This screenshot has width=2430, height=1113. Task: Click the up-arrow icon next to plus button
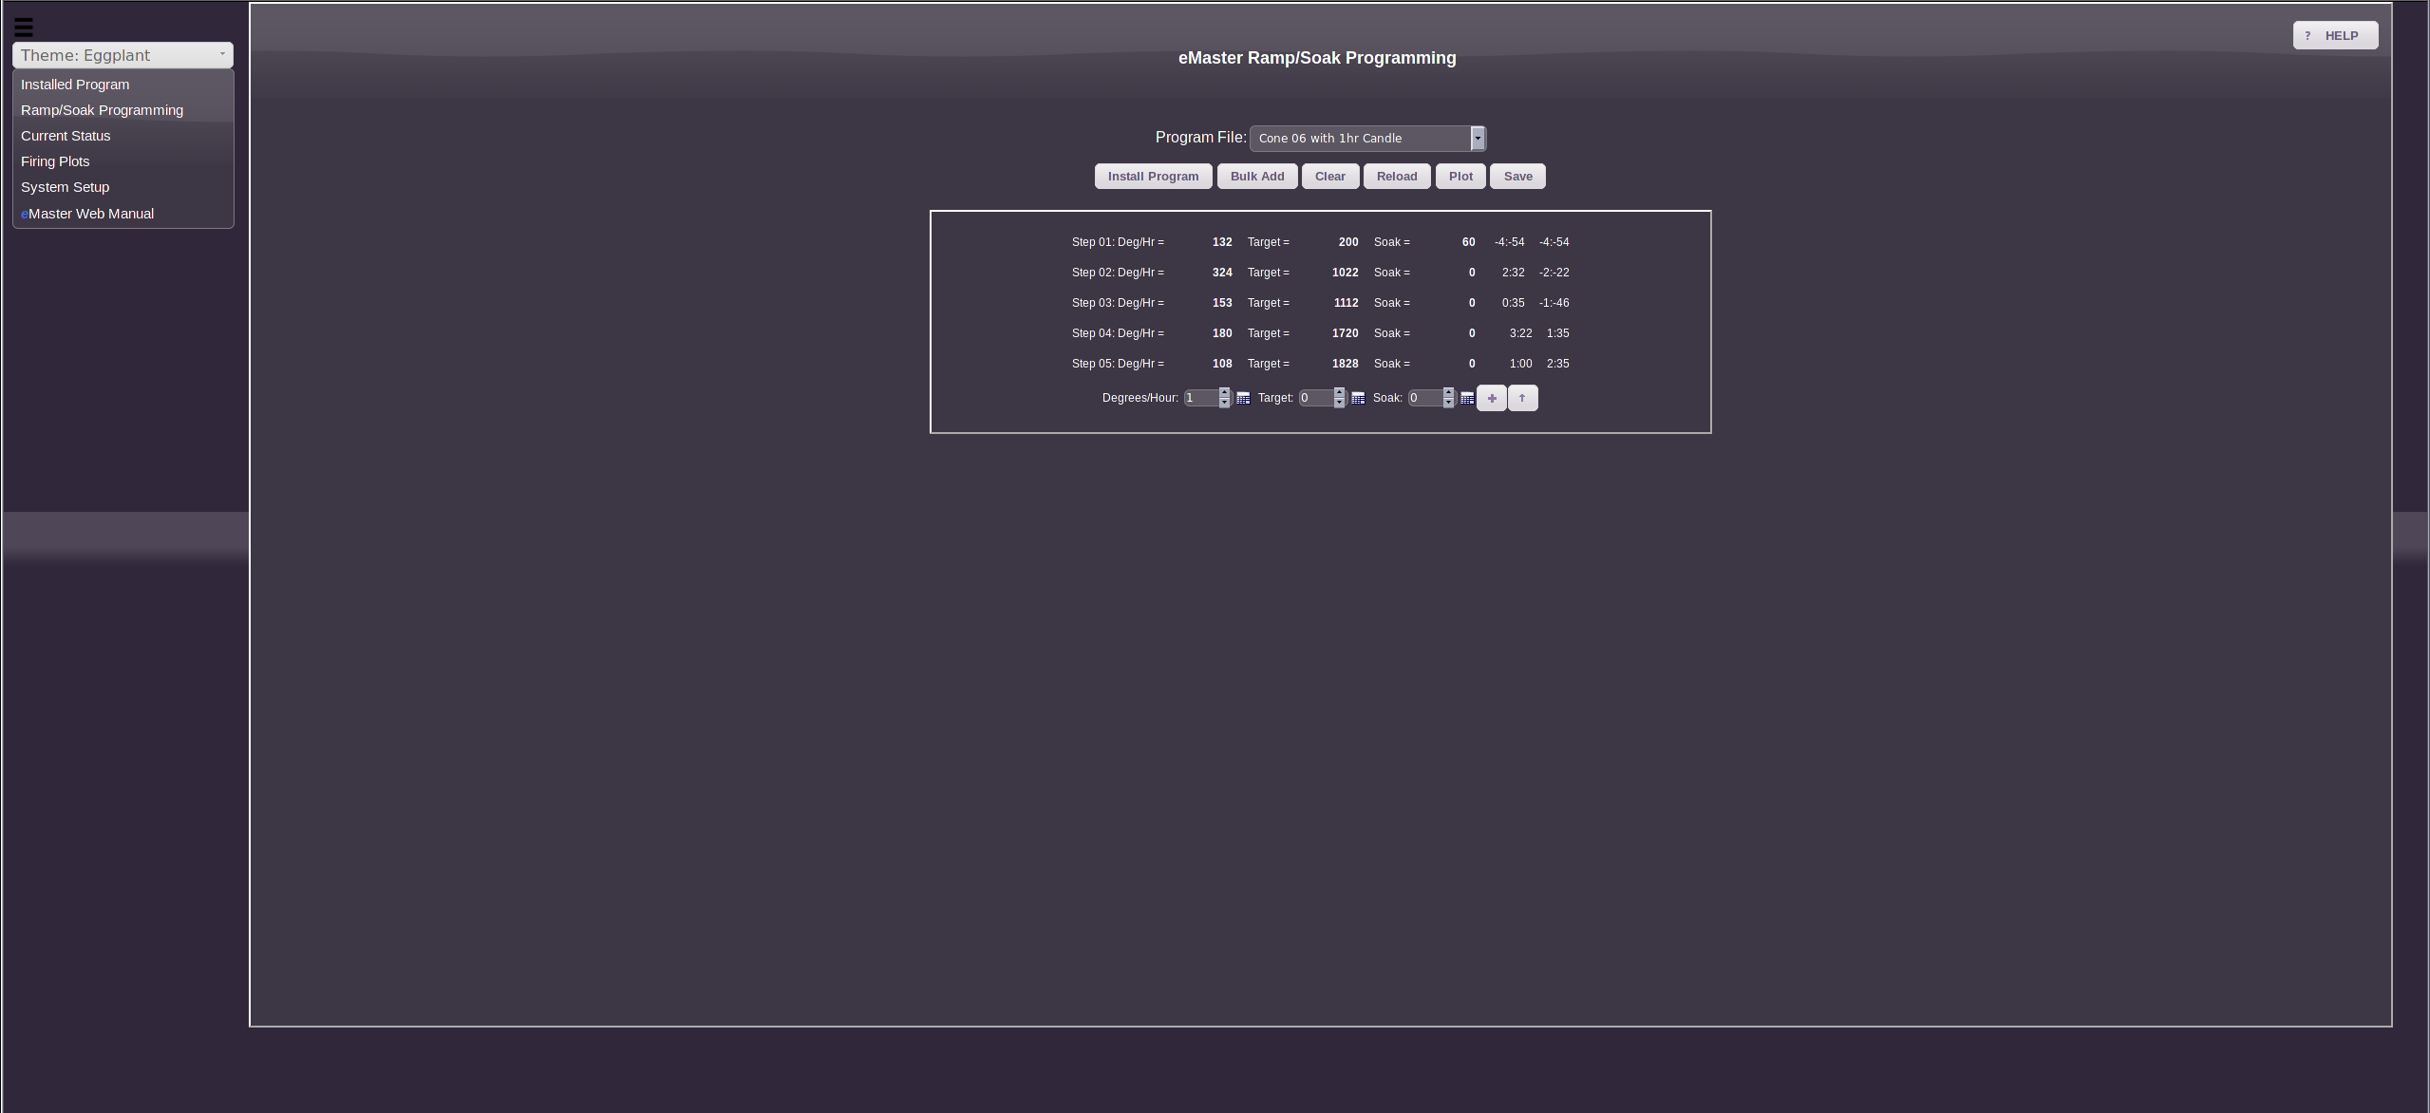[x=1524, y=397]
